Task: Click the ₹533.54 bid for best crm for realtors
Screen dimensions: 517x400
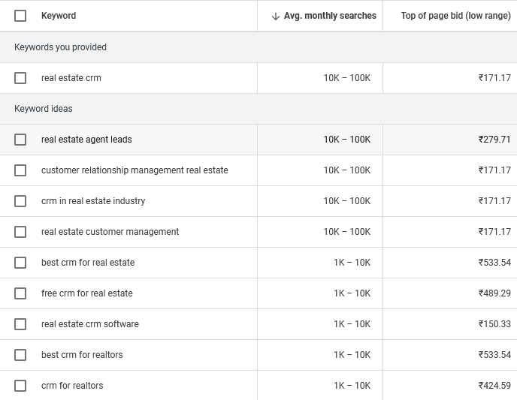Action: (494, 355)
